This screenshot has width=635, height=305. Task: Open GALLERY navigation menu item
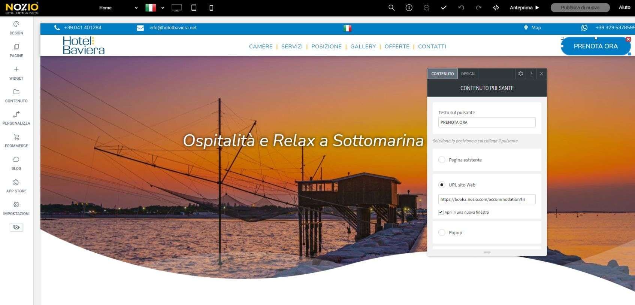tap(363, 46)
